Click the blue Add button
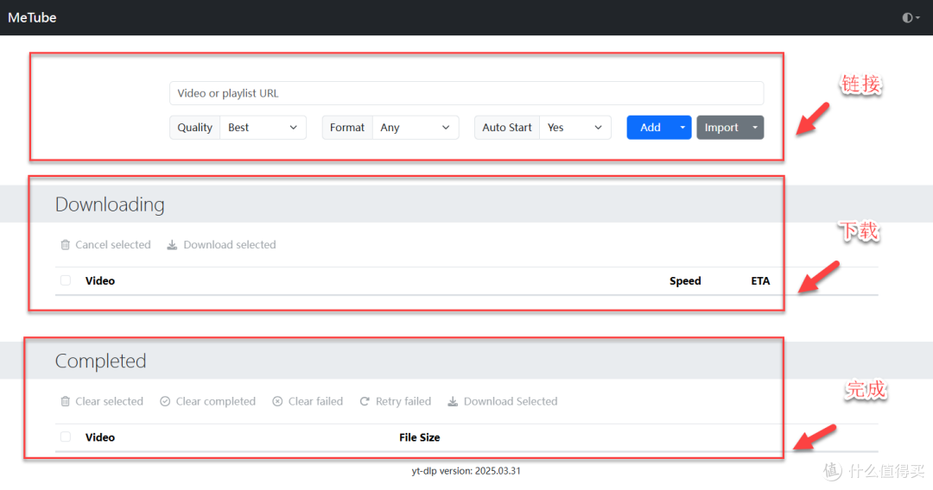The width and height of the screenshot is (933, 490). tap(651, 128)
